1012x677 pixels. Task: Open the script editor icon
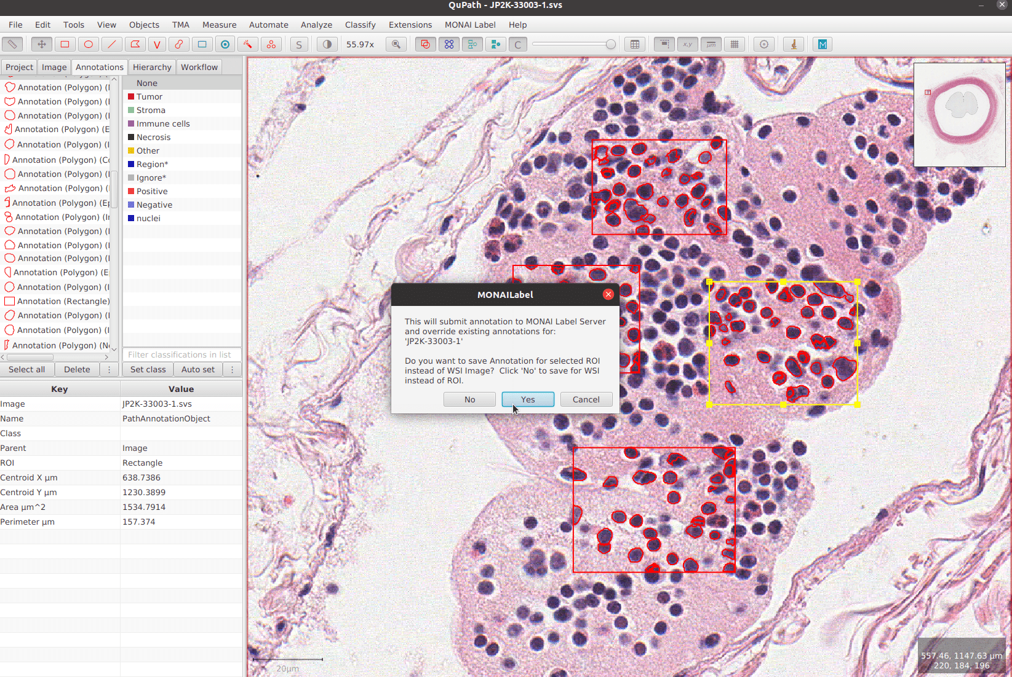(794, 44)
